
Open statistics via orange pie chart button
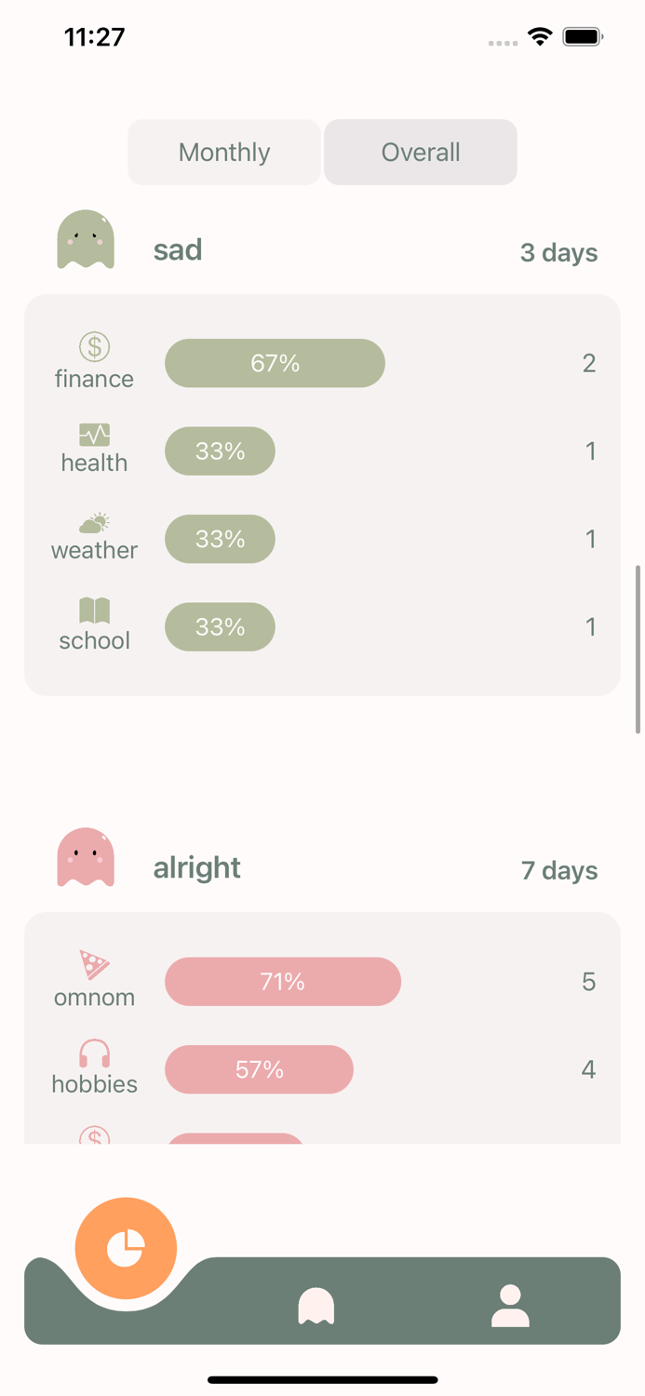pyautogui.click(x=127, y=1248)
